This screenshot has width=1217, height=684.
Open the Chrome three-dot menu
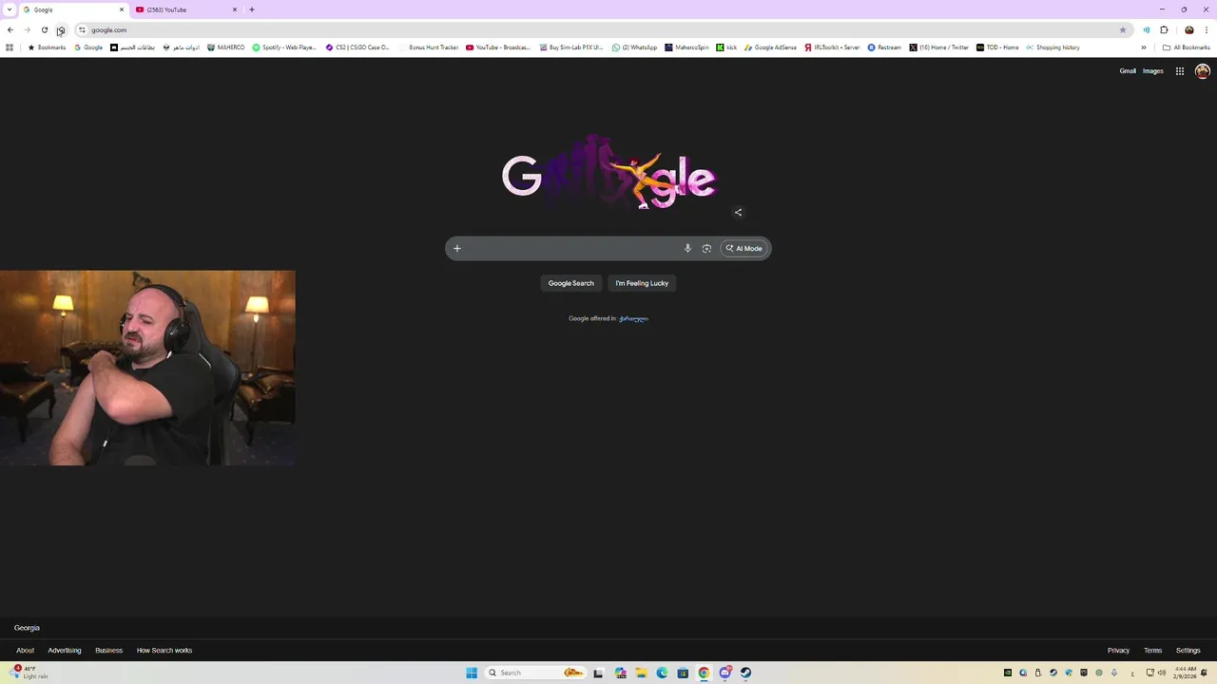click(1207, 29)
